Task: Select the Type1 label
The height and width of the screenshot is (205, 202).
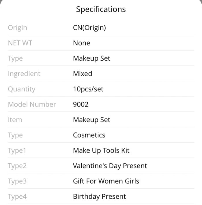Action: [x=17, y=151]
